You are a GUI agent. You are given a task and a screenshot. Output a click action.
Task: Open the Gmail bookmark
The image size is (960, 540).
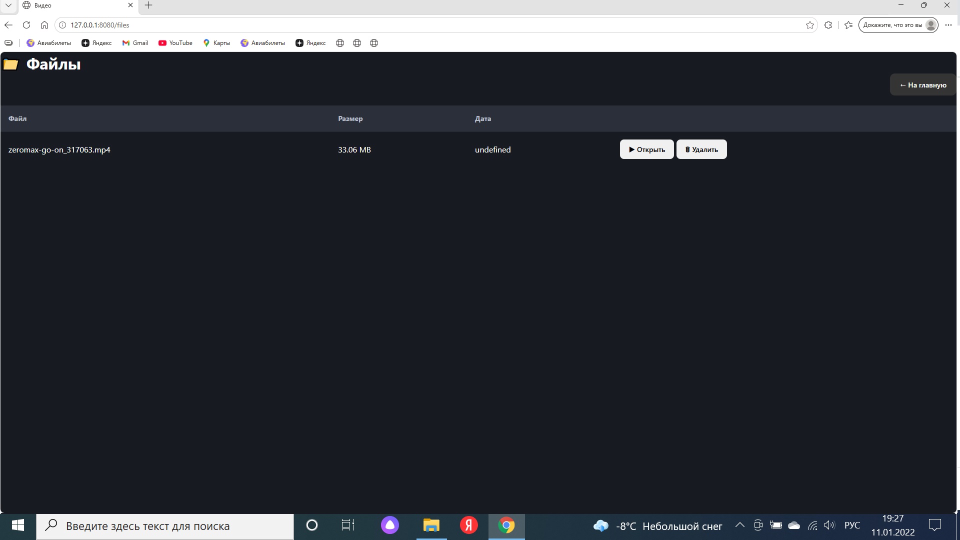tap(135, 43)
